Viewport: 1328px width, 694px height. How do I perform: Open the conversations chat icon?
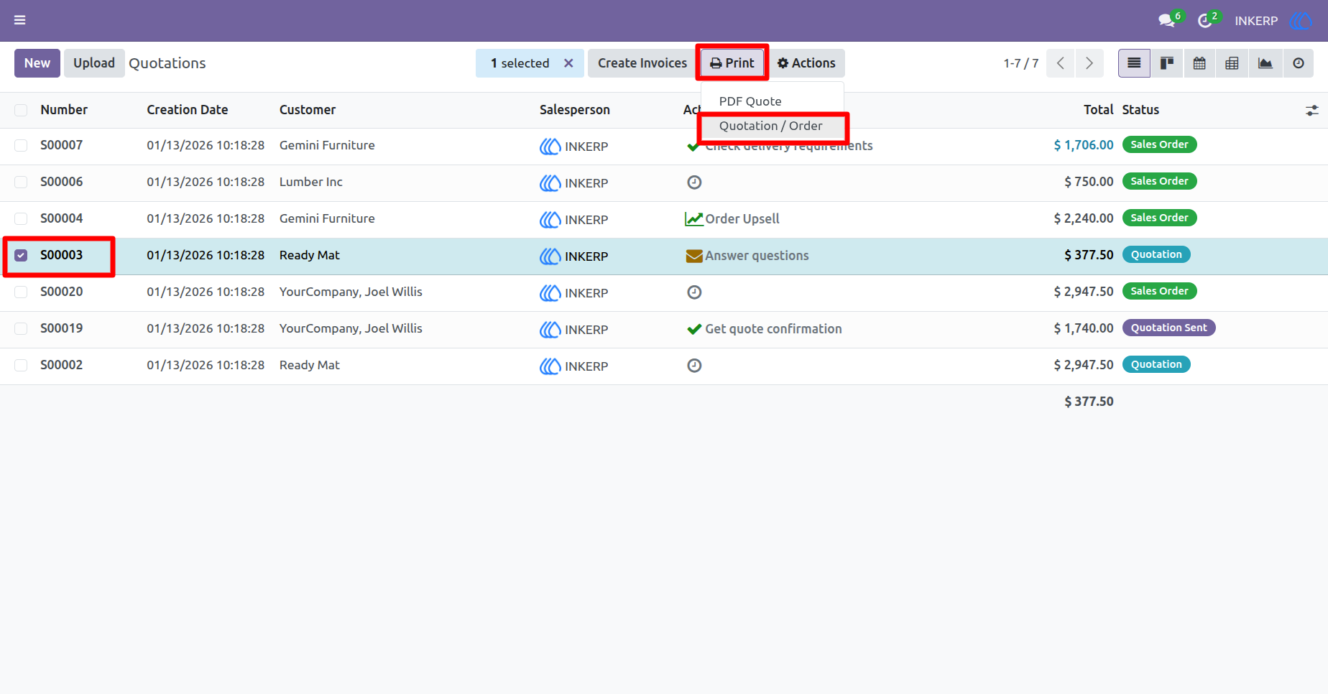1167,21
